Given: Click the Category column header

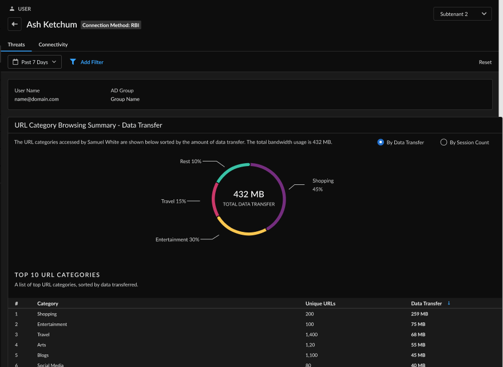Looking at the screenshot, I should (47, 303).
